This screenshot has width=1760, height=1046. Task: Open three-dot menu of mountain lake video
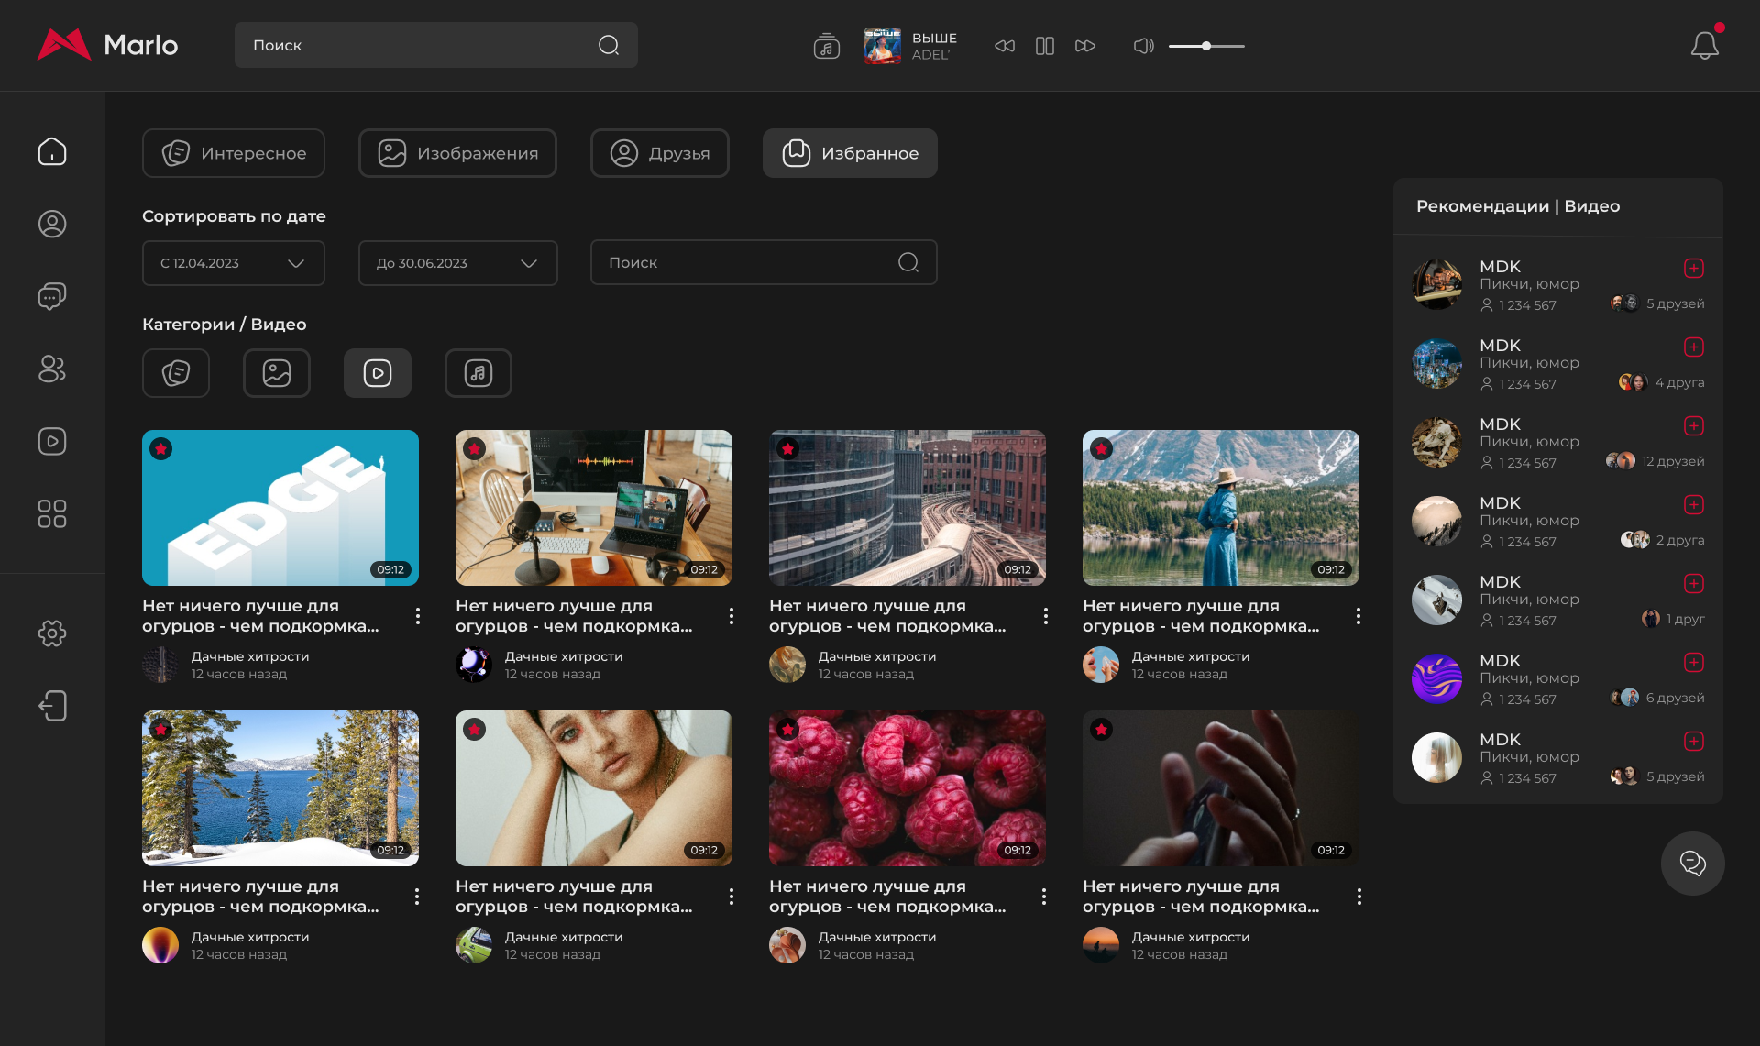pos(1358,616)
